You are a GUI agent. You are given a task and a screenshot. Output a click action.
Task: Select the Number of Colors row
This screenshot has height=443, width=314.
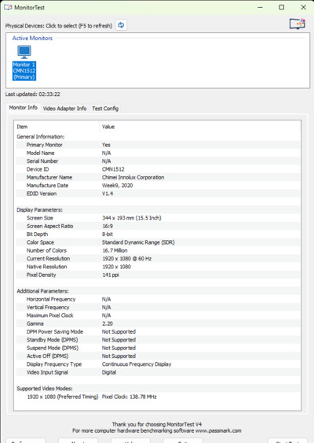[x=158, y=250]
